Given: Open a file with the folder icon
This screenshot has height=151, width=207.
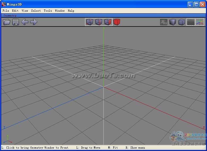Looking at the screenshot, I should pyautogui.click(x=7, y=22).
